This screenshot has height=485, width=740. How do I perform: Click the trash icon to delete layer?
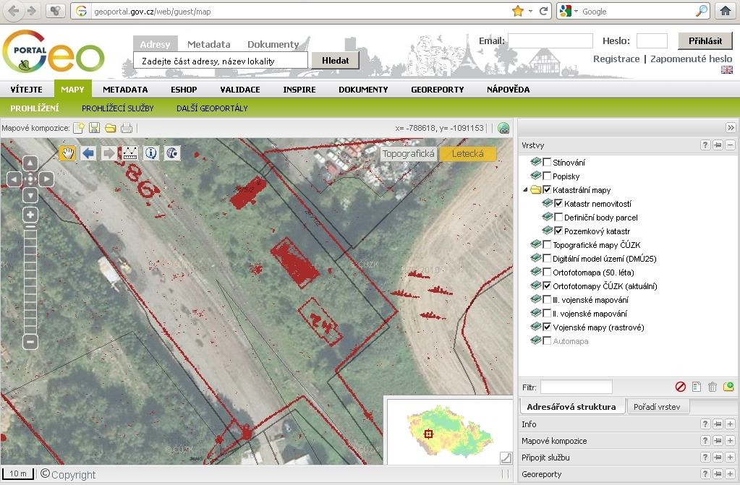pyautogui.click(x=713, y=387)
